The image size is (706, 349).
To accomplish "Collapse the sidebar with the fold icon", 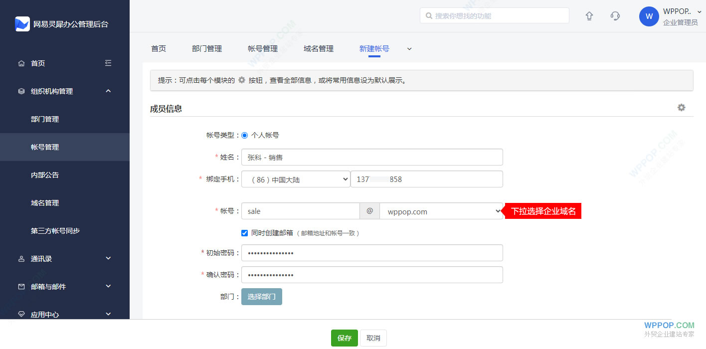I will click(x=108, y=63).
